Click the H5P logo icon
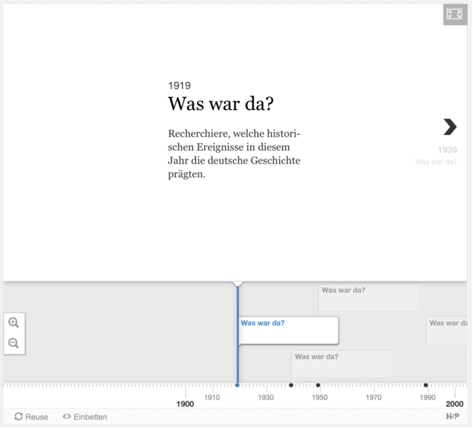This screenshot has height=428, width=473. (x=452, y=417)
